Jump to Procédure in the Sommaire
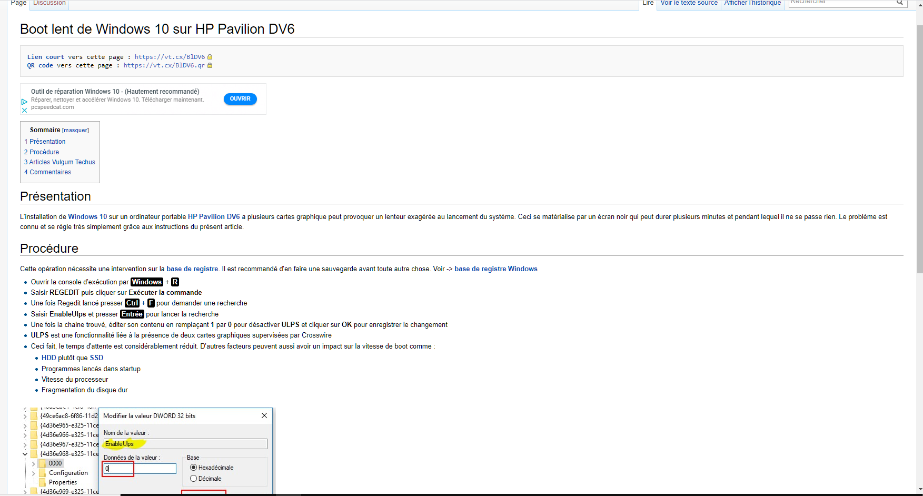This screenshot has width=923, height=496. click(42, 152)
